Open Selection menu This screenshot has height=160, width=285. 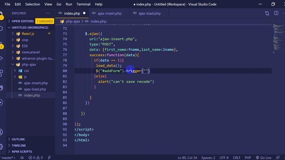(x=33, y=4)
